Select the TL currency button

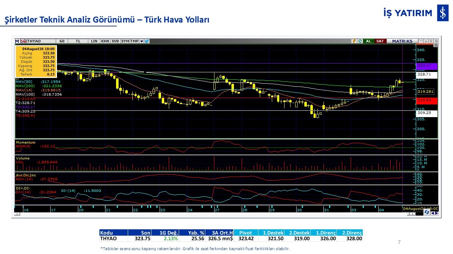78,41
